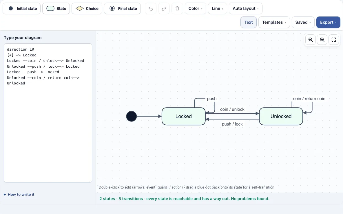343x214 pixels.
Task: Click into the diagram text editor
Action: [48, 113]
